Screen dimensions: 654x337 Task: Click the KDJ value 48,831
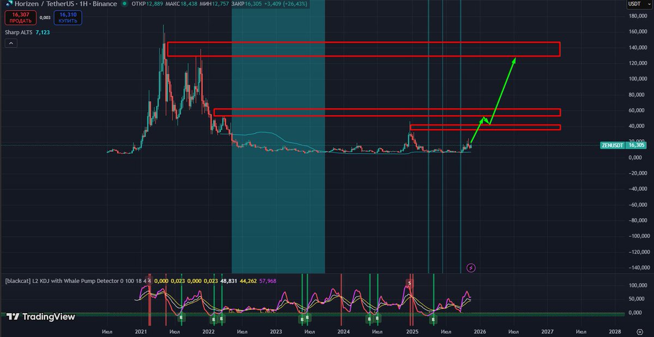228,281
